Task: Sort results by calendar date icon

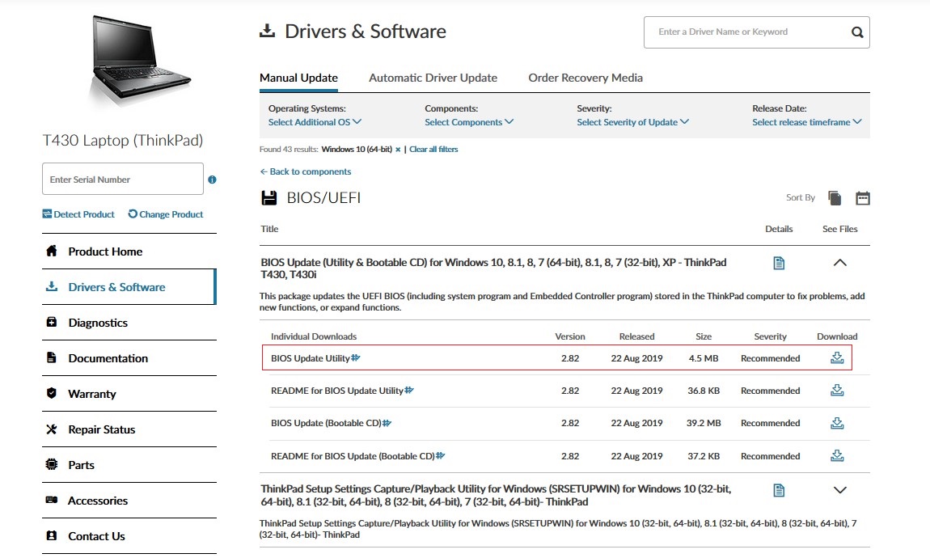Action: tap(862, 198)
